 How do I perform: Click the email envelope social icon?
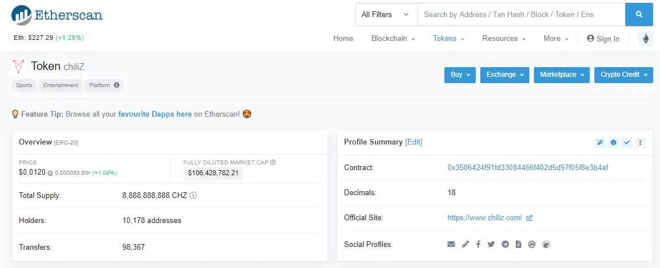tap(451, 244)
